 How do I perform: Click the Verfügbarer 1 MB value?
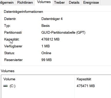(x=45, y=46)
